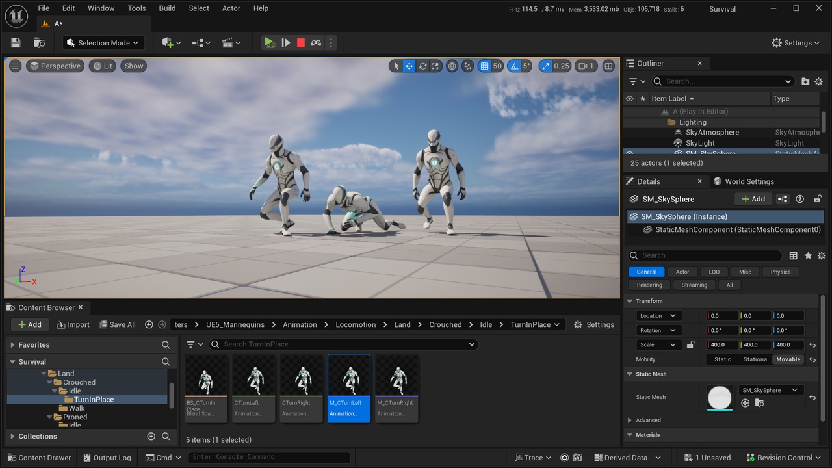This screenshot has height=468, width=832.
Task: Toggle grid snapping icon
Action: coord(484,66)
